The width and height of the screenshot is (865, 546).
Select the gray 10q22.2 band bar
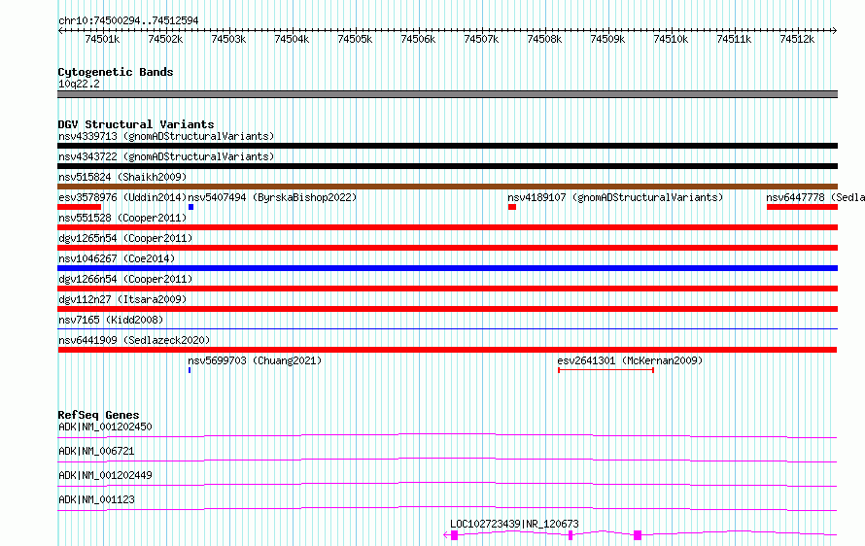pos(447,94)
